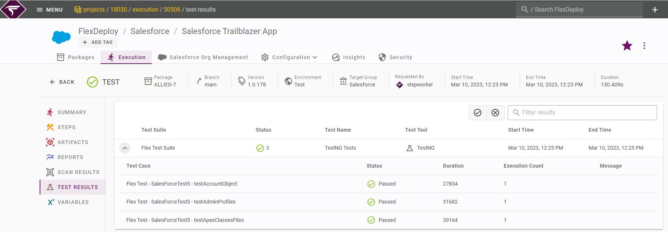Select testAdminProfiles test case row

388,202
